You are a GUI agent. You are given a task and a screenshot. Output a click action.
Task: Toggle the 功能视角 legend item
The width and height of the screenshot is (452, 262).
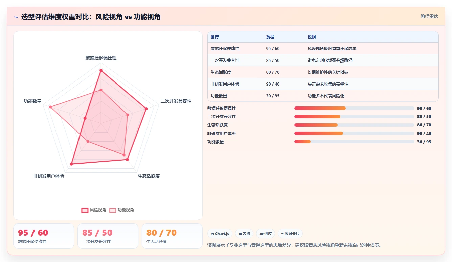[x=121, y=210]
